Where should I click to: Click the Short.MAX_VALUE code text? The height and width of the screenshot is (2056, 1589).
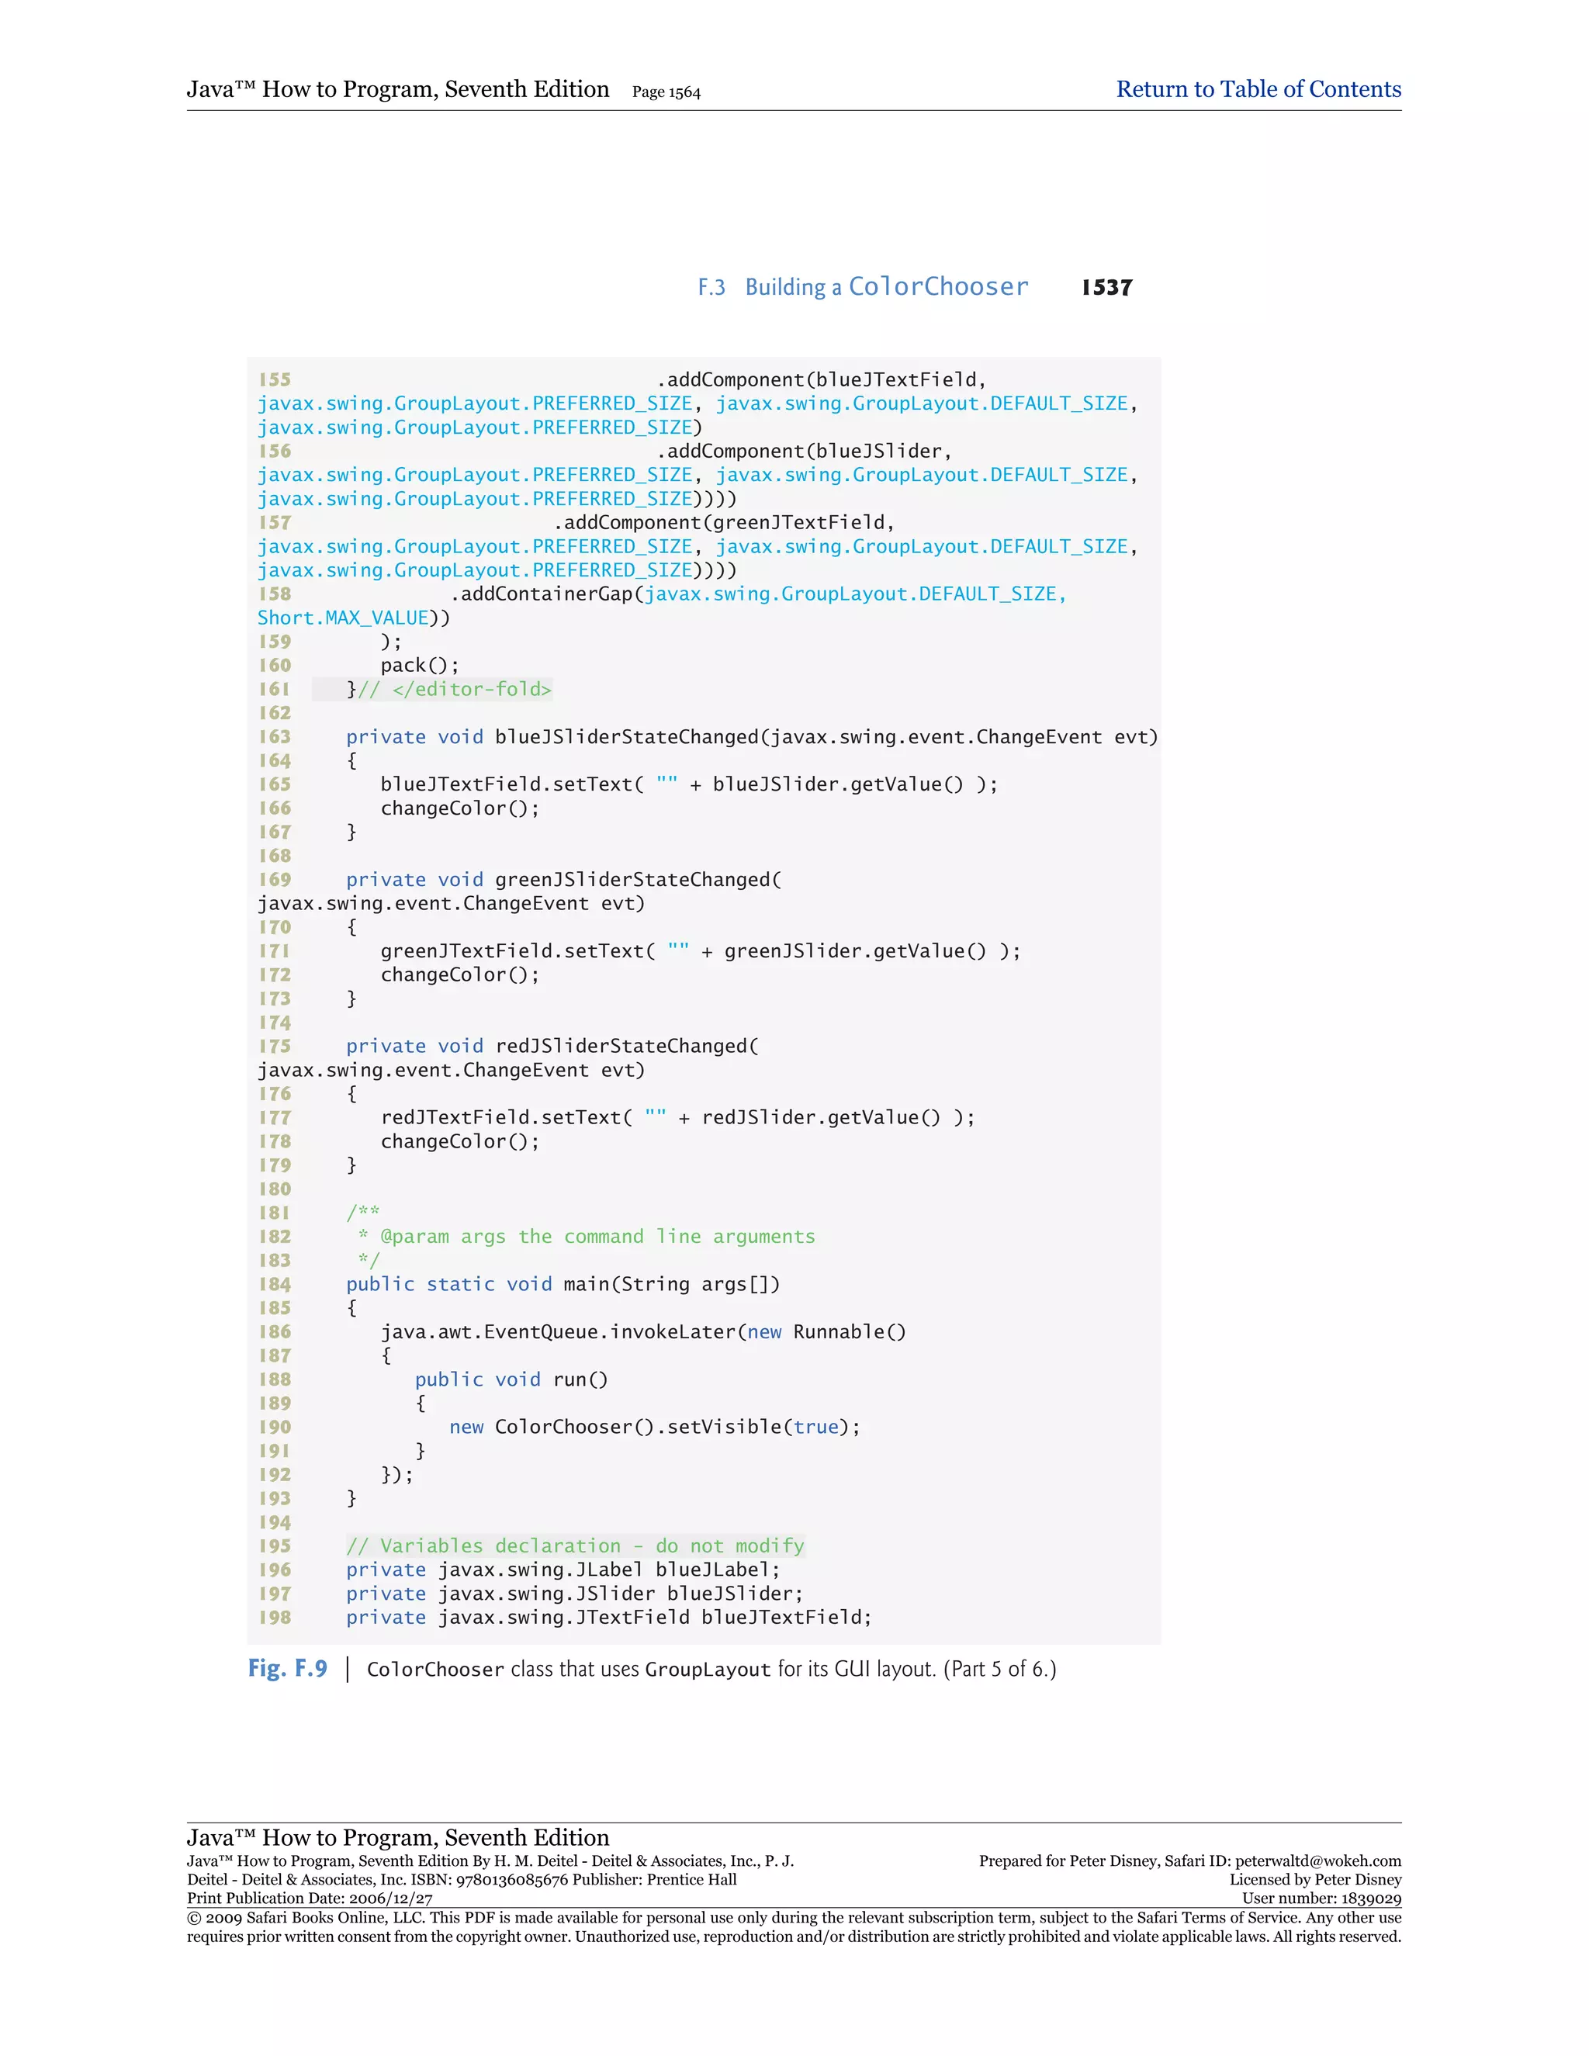click(344, 618)
